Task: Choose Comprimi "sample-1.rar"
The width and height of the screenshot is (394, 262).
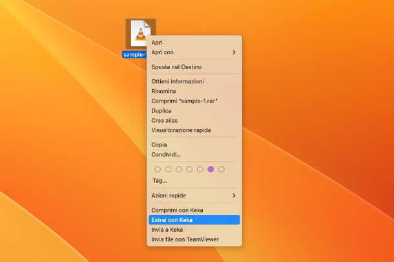Action: point(194,101)
